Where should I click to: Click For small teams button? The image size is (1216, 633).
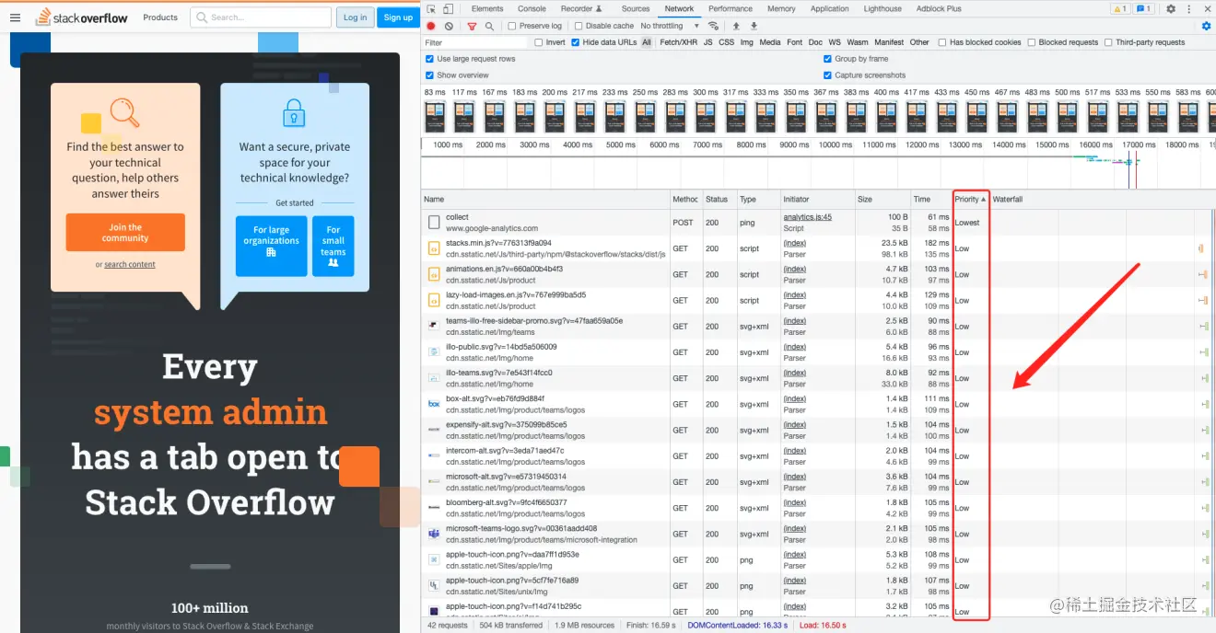(333, 246)
